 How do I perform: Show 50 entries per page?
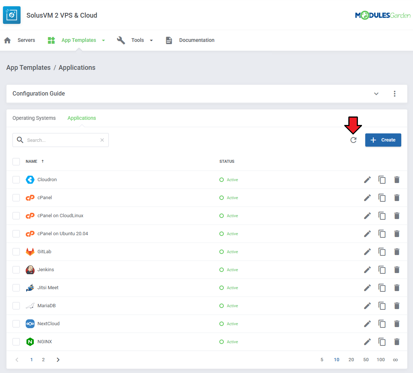[366, 360]
